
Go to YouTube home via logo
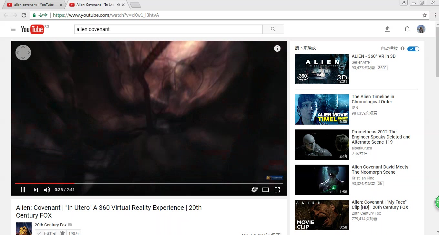(32, 29)
